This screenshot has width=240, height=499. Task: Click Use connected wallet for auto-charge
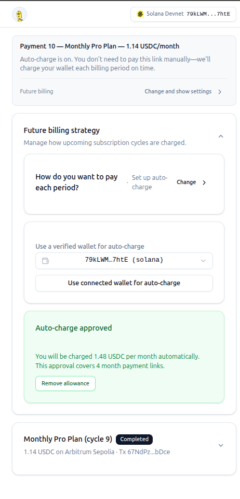(124, 283)
